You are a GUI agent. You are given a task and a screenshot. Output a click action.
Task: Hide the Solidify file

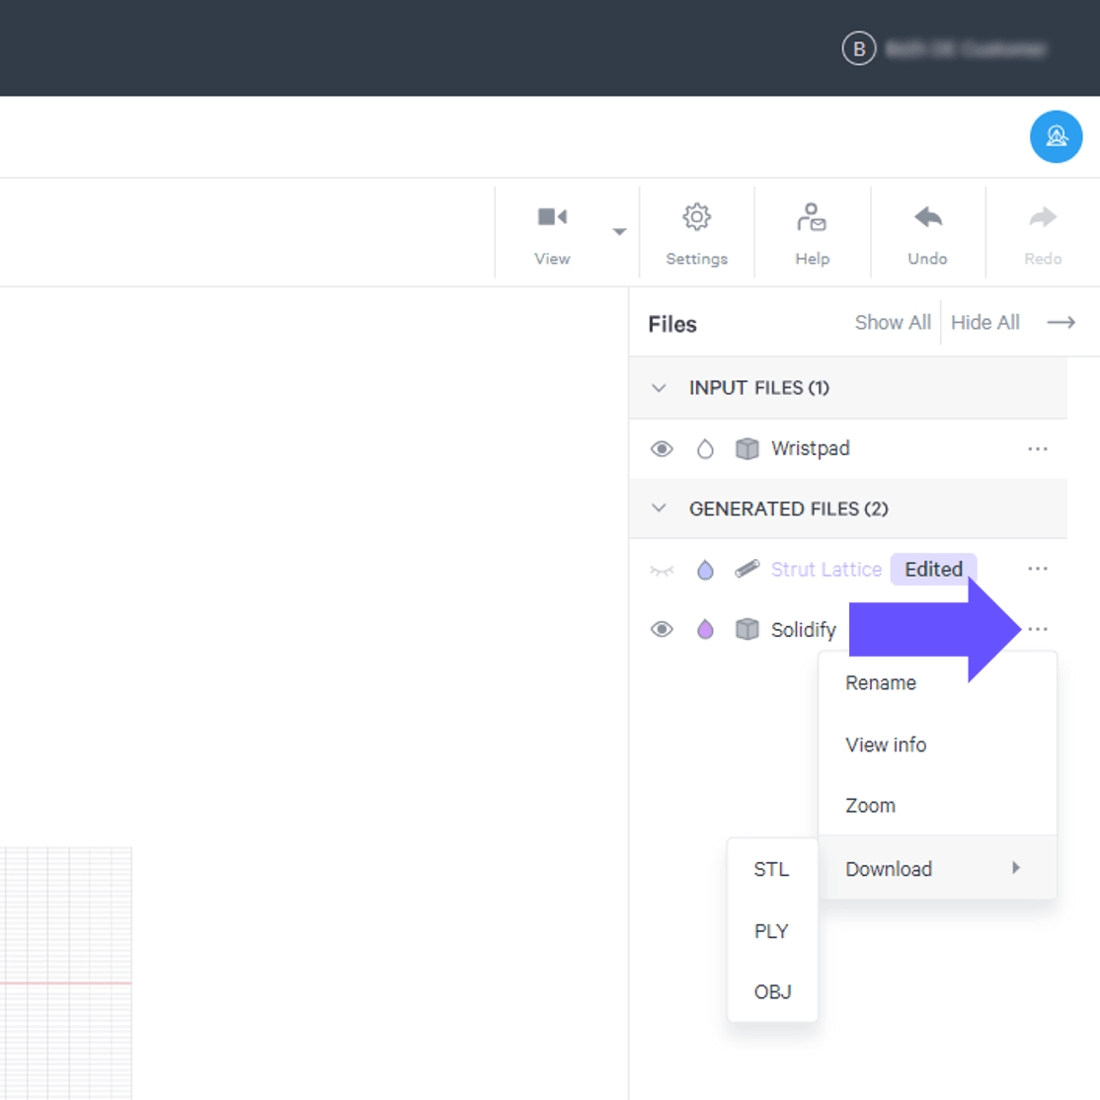662,629
